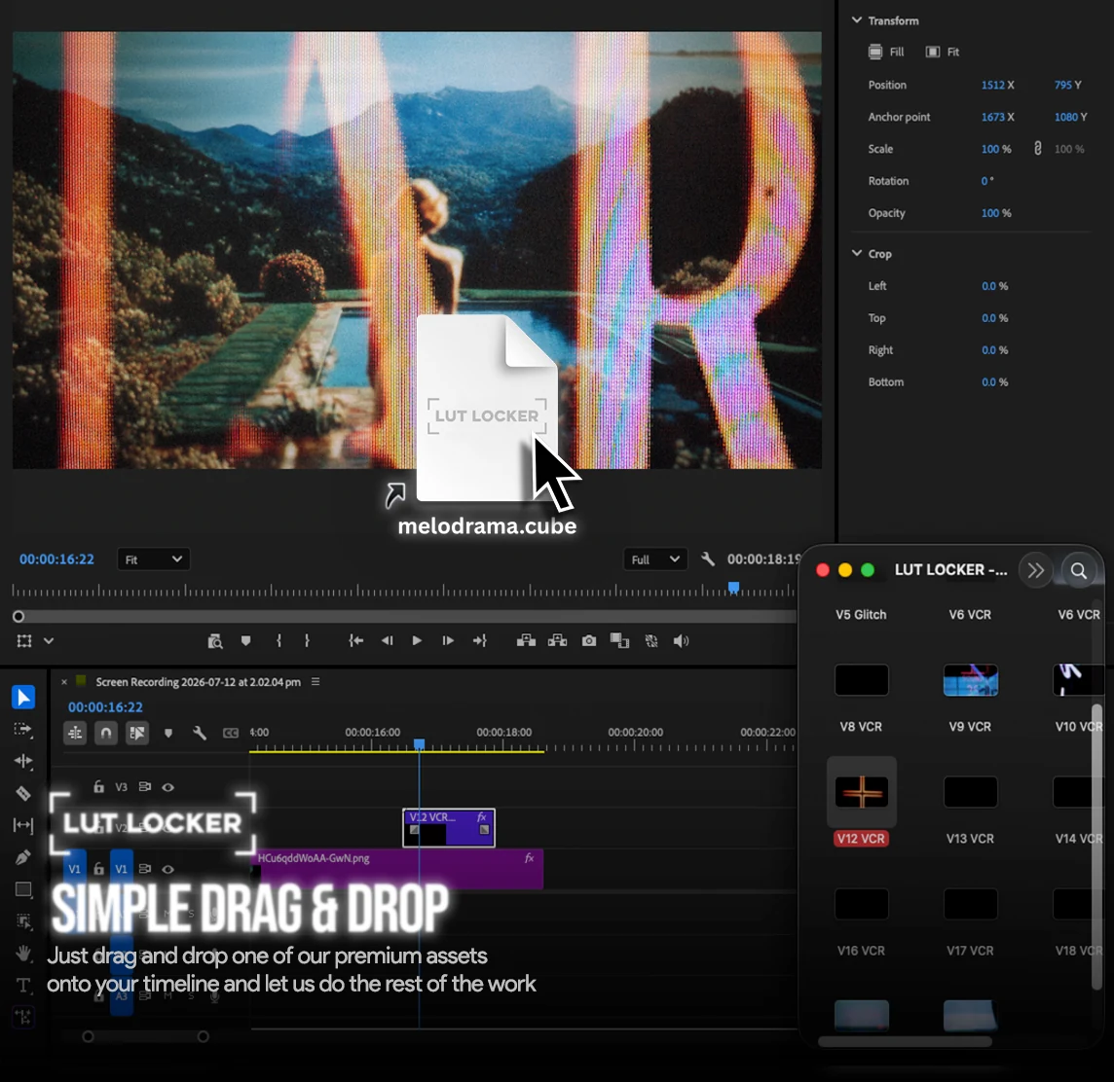Screen dimensions: 1114x1082
Task: Click the Add Marker button in monitor
Action: pyautogui.click(x=245, y=641)
